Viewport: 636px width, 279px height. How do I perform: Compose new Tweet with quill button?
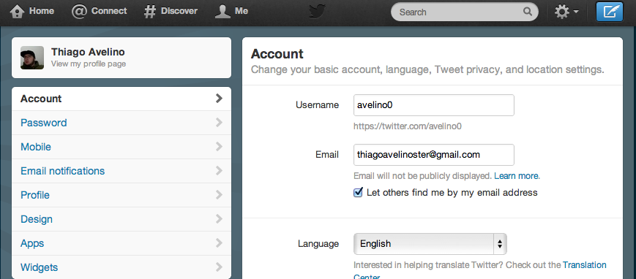coord(609,12)
